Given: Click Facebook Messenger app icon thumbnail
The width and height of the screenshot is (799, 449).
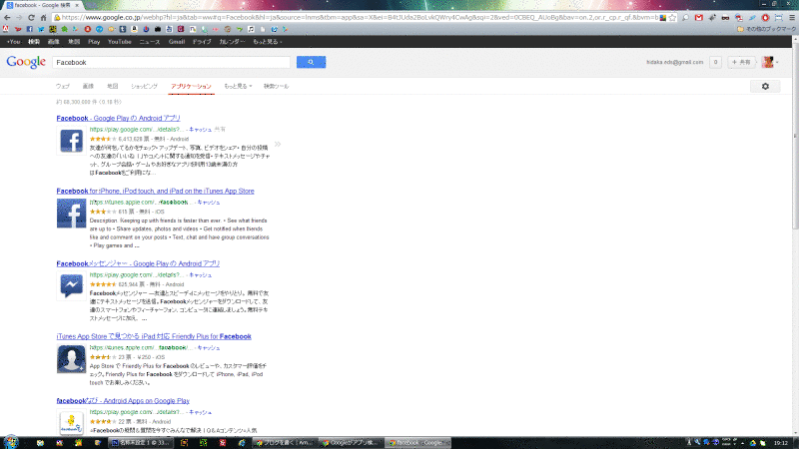Looking at the screenshot, I should click(71, 285).
